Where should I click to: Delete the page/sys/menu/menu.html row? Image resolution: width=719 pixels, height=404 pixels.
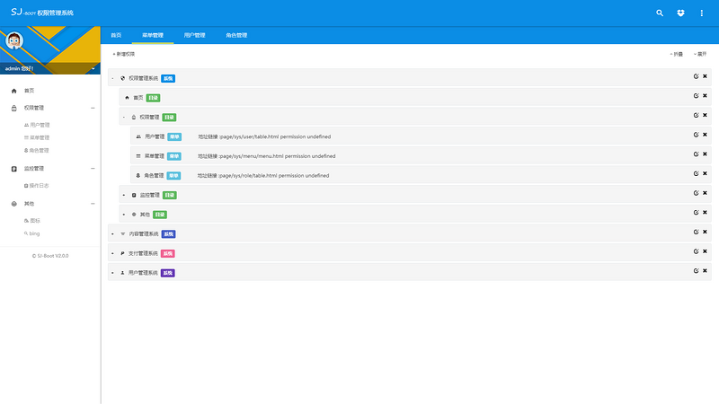point(705,154)
